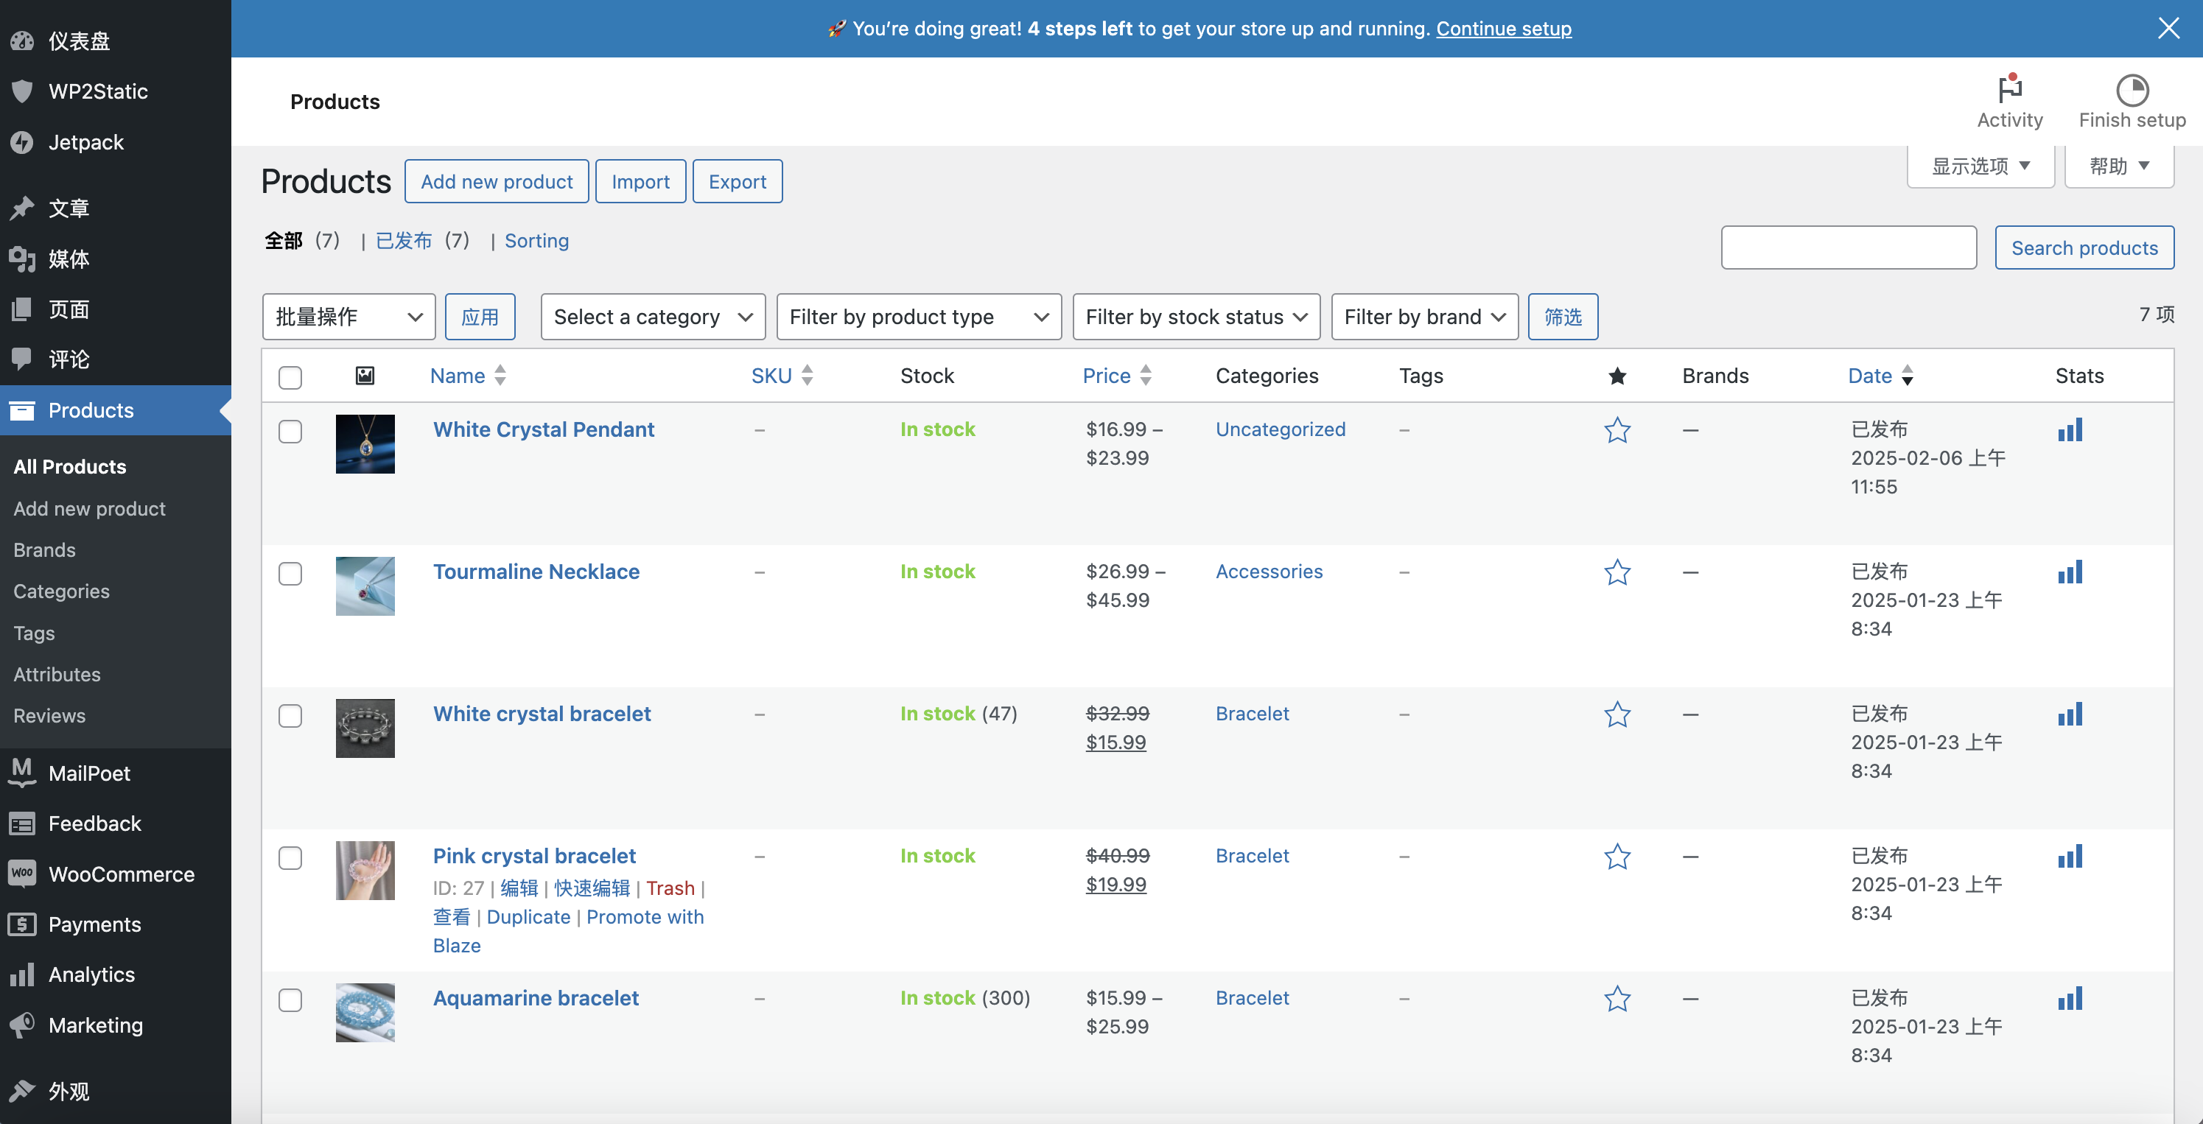
Task: Check the select-all products checkbox
Action: pos(290,377)
